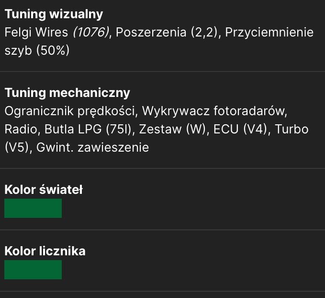
Task: Click the Felgi Wires text
Action: click(x=36, y=33)
